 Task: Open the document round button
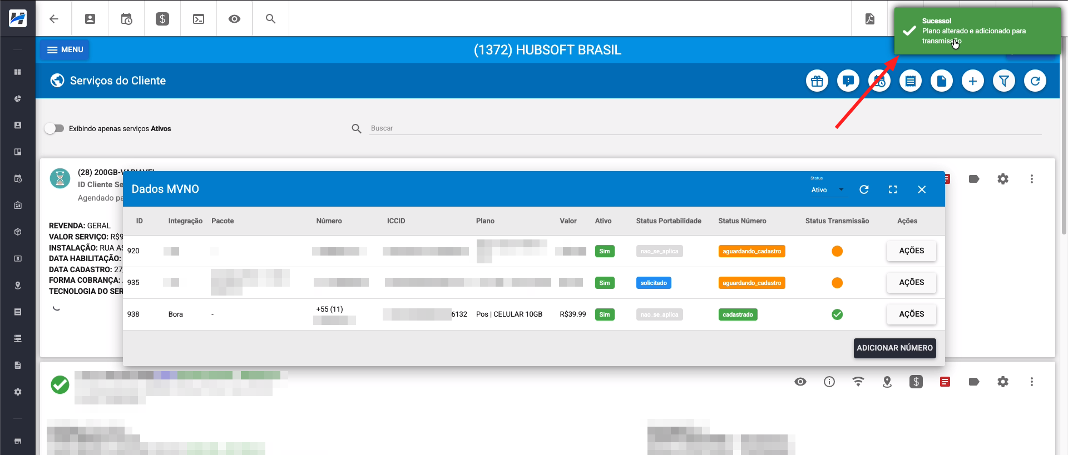pos(942,81)
